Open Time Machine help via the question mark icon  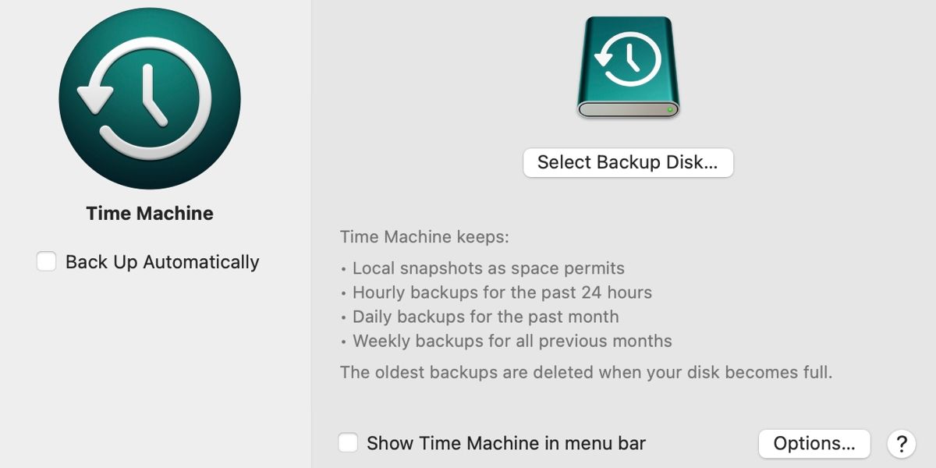point(902,443)
